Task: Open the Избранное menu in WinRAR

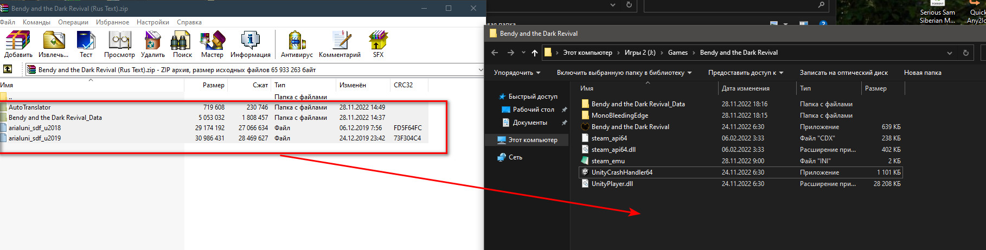Action: pyautogui.click(x=112, y=22)
